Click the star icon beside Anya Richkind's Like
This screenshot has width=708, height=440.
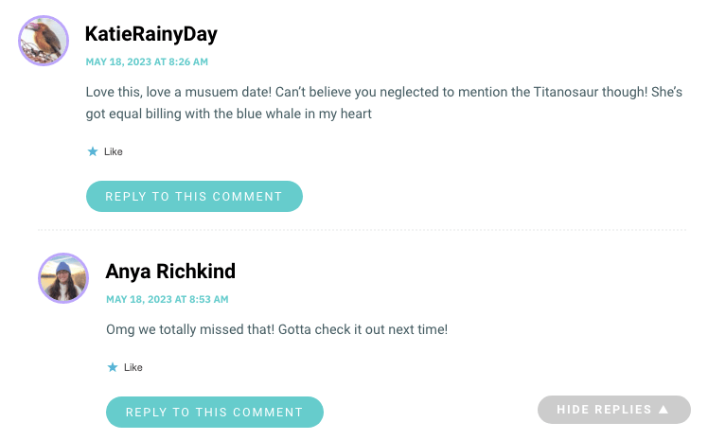click(x=113, y=367)
